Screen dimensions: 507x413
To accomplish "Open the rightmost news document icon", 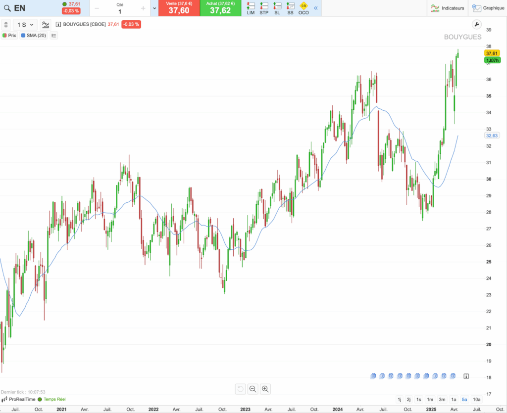I will pos(453,376).
